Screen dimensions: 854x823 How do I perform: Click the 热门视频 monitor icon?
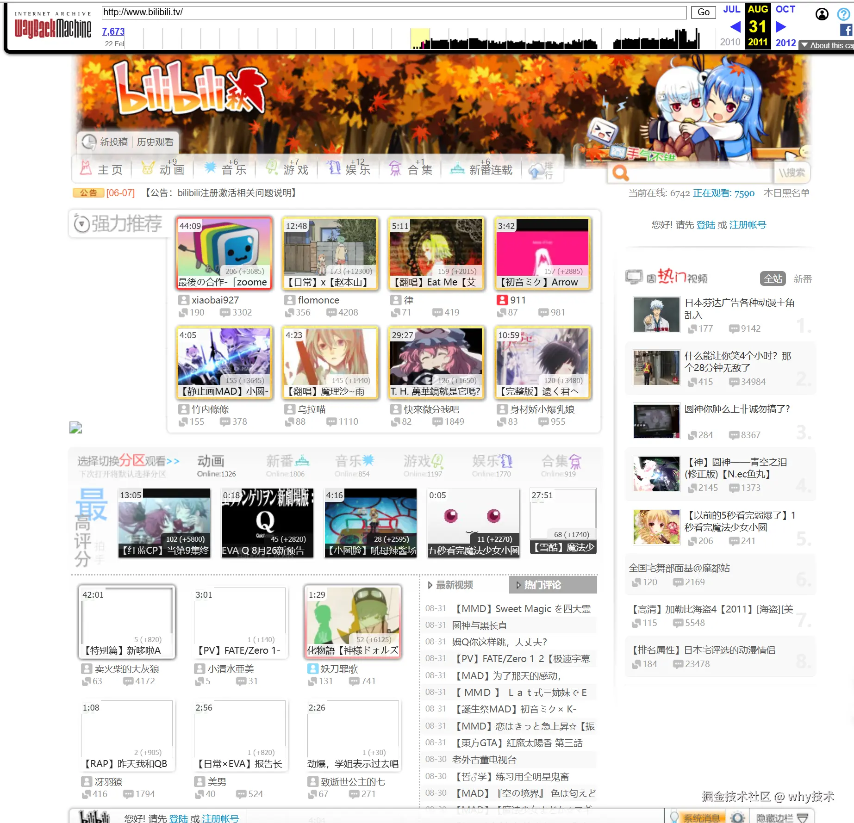tap(634, 277)
